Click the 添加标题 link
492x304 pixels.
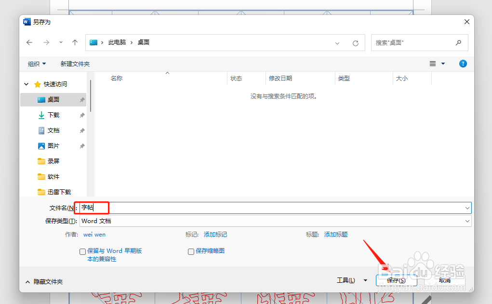(336, 234)
